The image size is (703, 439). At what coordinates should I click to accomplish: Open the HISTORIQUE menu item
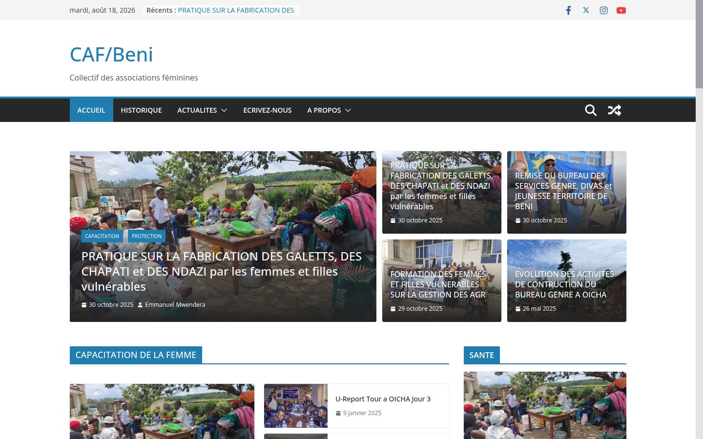(141, 110)
